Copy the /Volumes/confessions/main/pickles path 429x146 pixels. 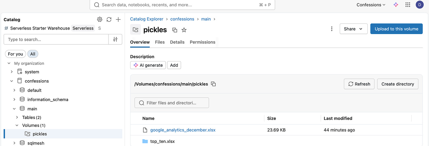[214, 84]
